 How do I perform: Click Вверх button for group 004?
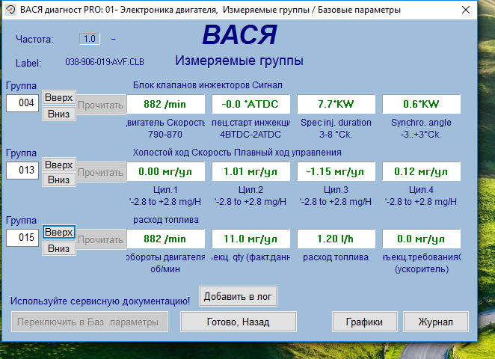[x=58, y=97]
